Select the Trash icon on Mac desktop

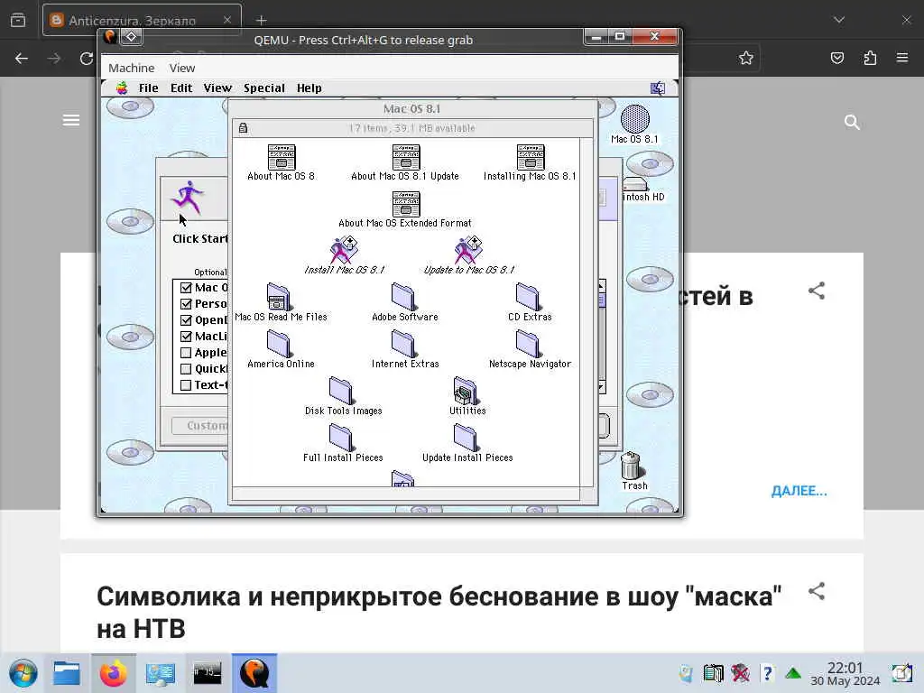click(x=632, y=466)
